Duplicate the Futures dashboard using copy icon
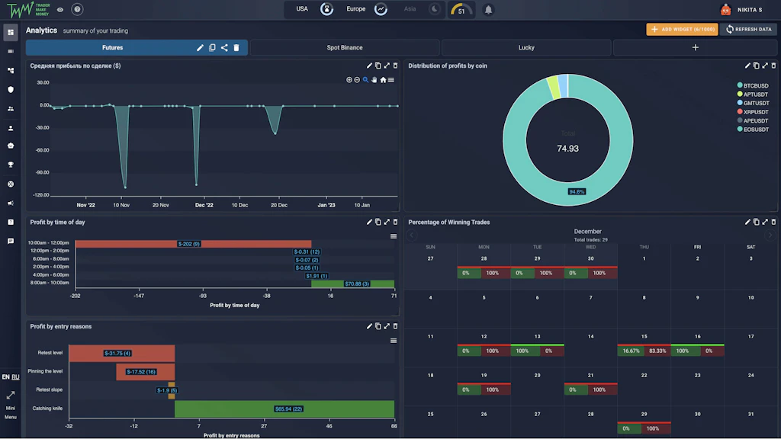This screenshot has height=439, width=781. (x=213, y=47)
